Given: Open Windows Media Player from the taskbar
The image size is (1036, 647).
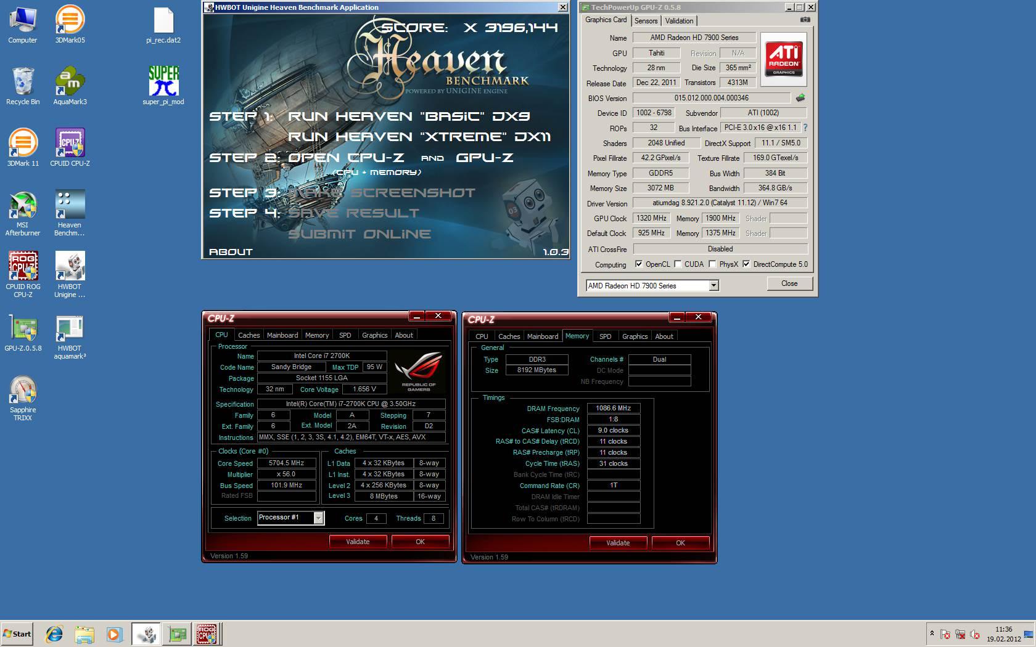Looking at the screenshot, I should (114, 633).
